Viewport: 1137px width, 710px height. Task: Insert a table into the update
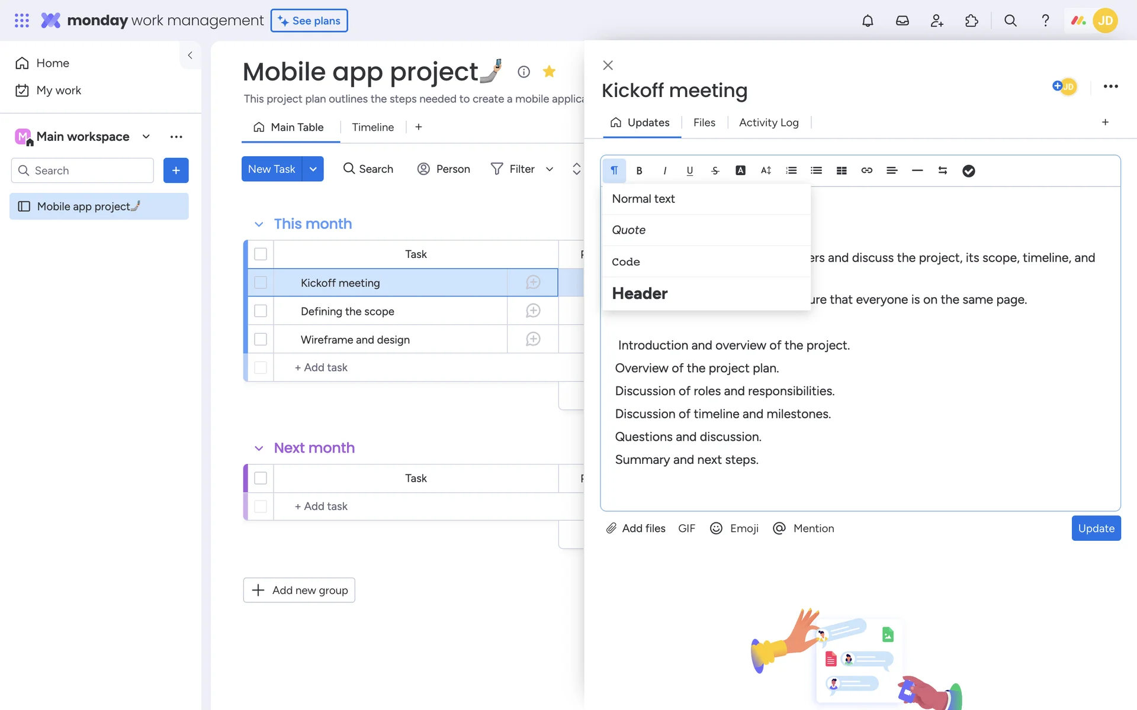click(x=841, y=170)
